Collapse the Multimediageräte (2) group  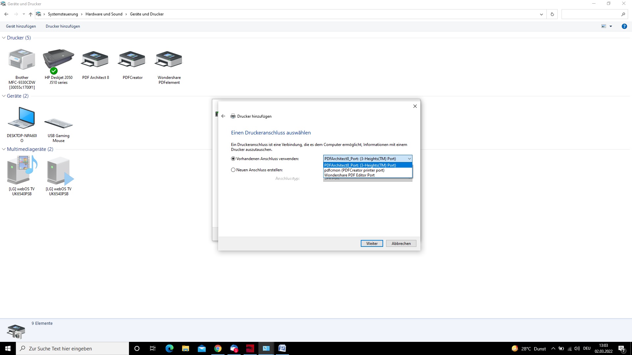[x=4, y=149]
